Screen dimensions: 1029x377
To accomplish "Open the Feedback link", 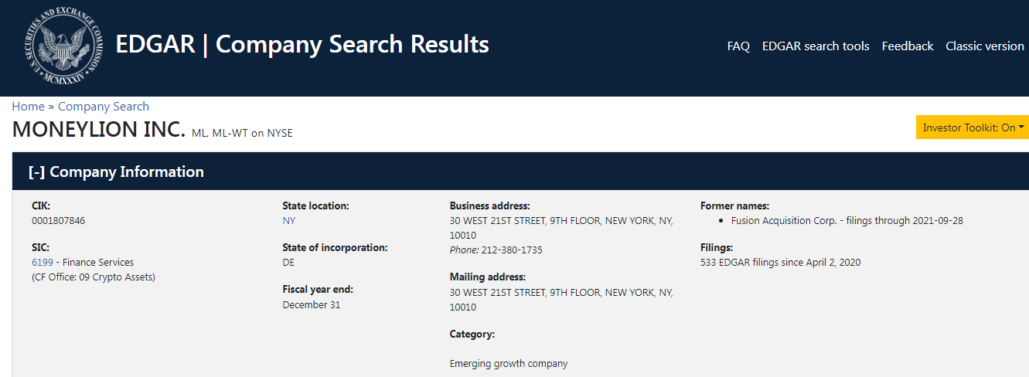I will click(x=908, y=46).
